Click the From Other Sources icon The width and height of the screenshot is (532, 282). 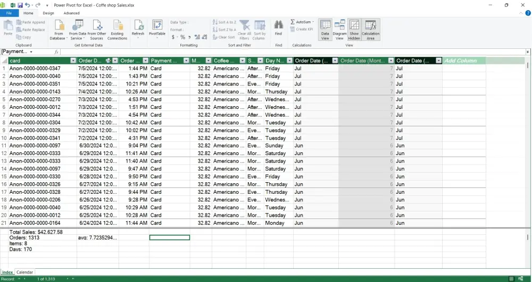click(97, 25)
